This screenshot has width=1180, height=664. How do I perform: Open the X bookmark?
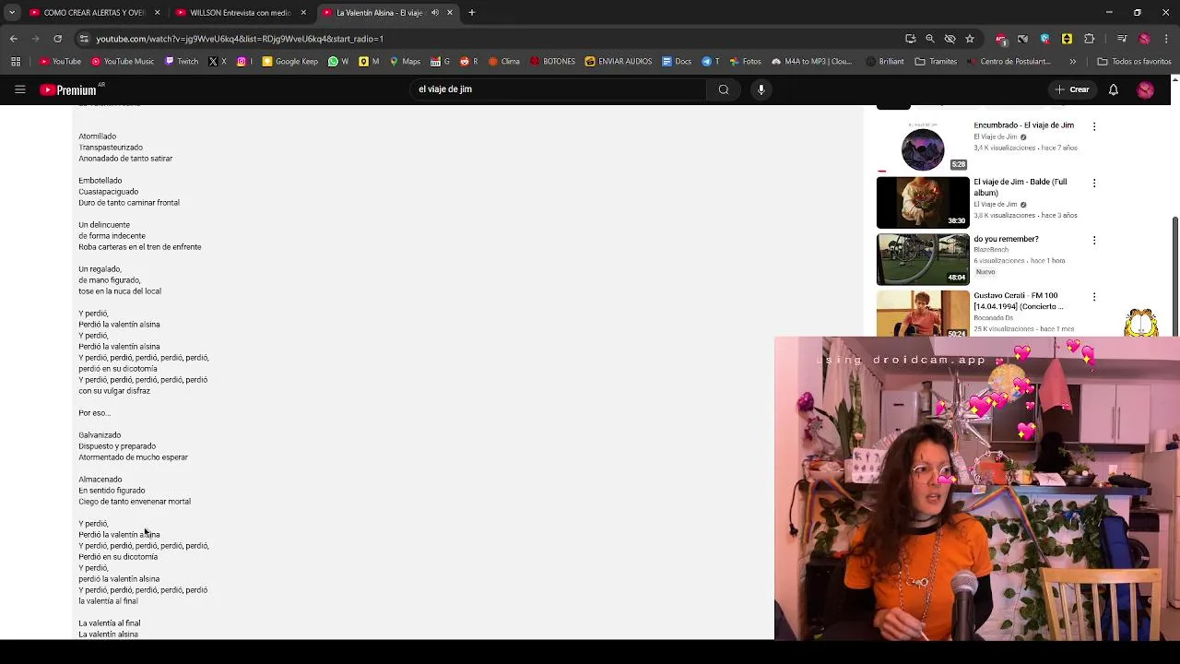(x=218, y=62)
